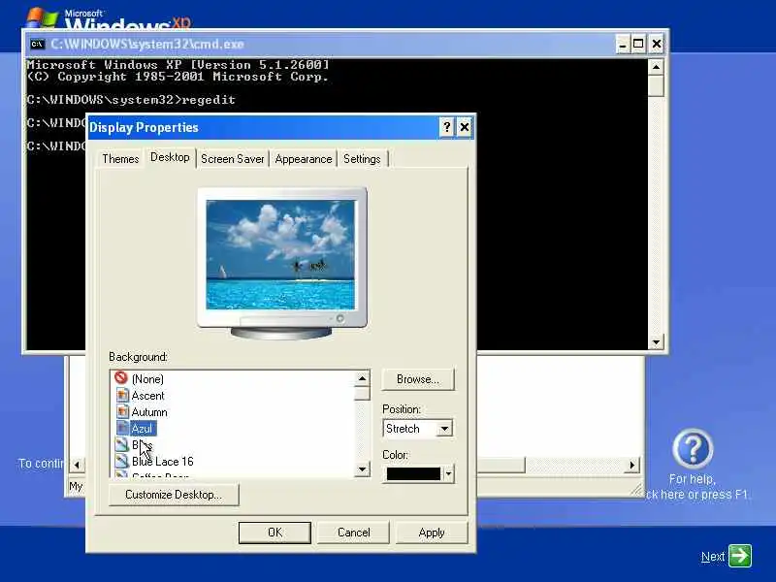This screenshot has height=582, width=776.
Task: Select the Blue Lace 16 background
Action: [x=162, y=462]
